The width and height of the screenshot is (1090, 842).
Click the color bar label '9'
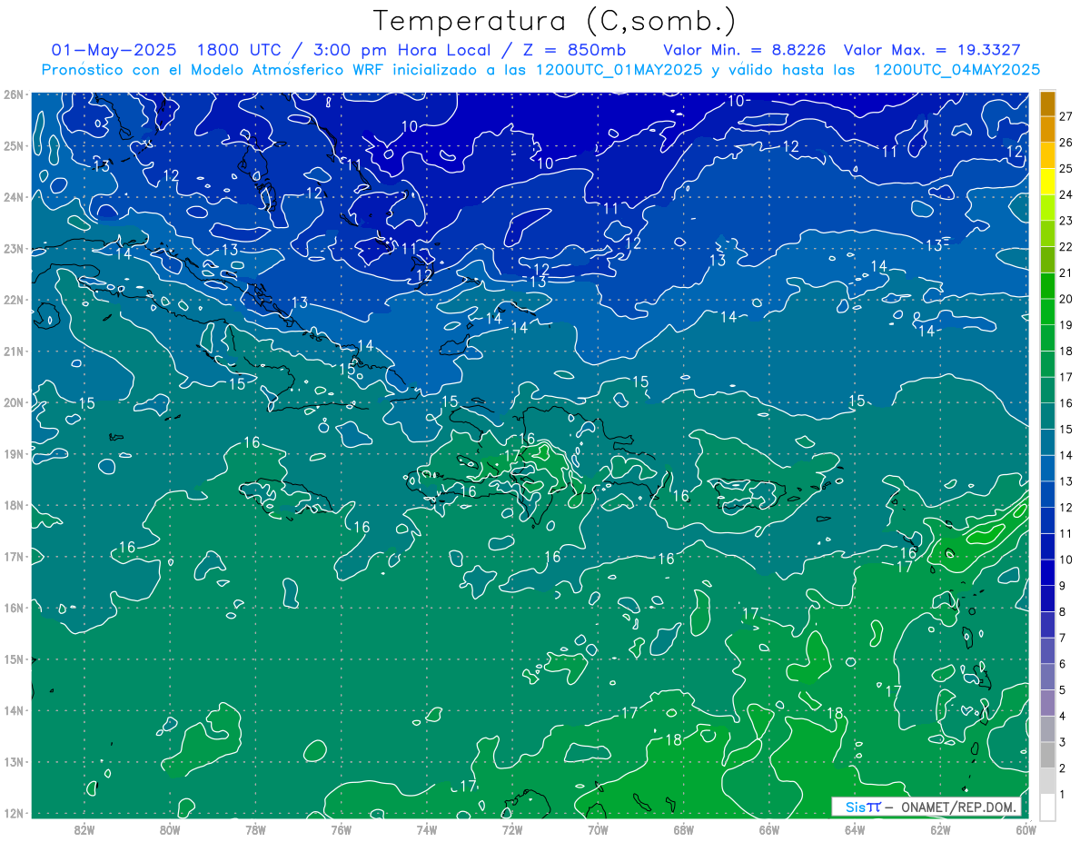1063,586
